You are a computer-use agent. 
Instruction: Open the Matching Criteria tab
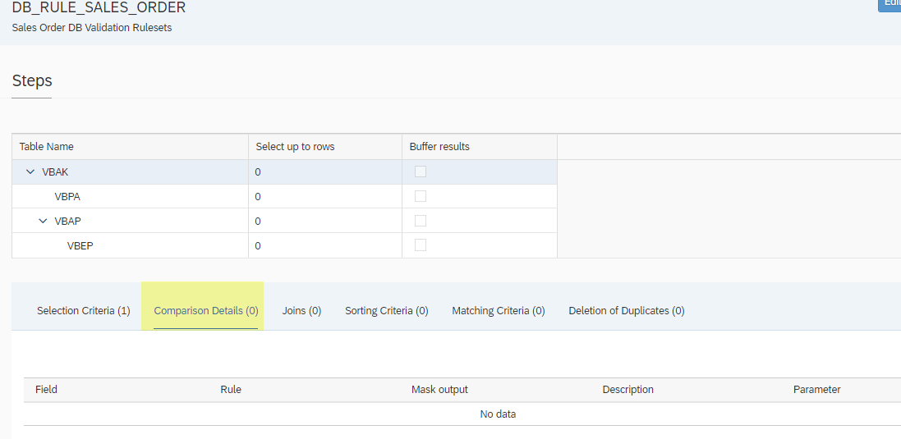[x=498, y=311]
